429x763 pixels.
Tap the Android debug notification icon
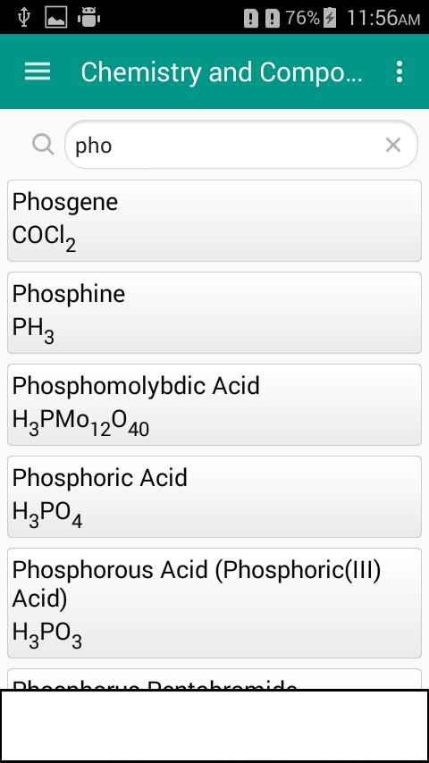click(x=88, y=18)
